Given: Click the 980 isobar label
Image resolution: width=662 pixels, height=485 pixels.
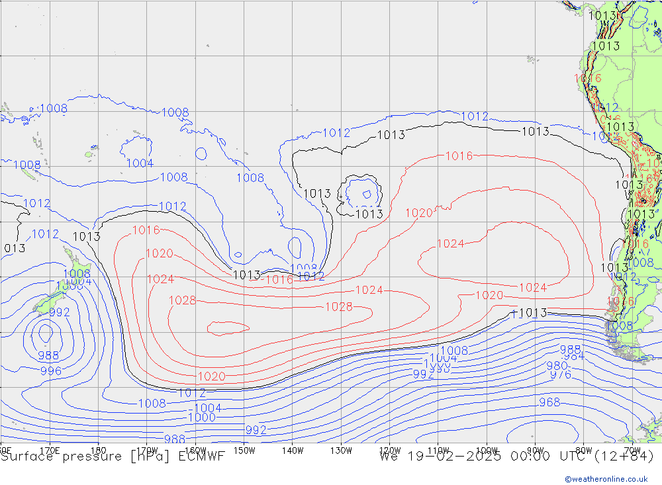Looking at the screenshot, I should coord(557,365).
